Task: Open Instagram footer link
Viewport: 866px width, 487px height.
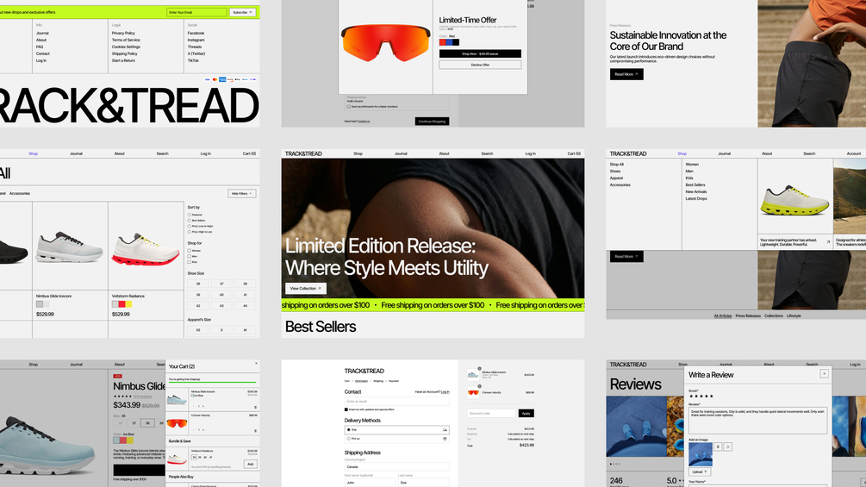Action: [x=196, y=40]
